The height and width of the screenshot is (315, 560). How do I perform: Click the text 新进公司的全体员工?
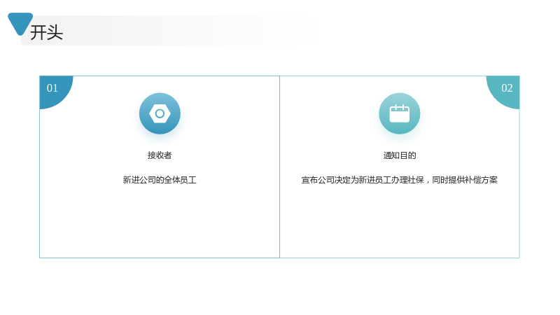(x=160, y=180)
